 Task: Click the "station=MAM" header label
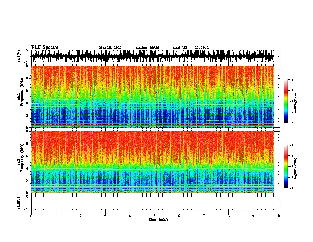pos(147,47)
